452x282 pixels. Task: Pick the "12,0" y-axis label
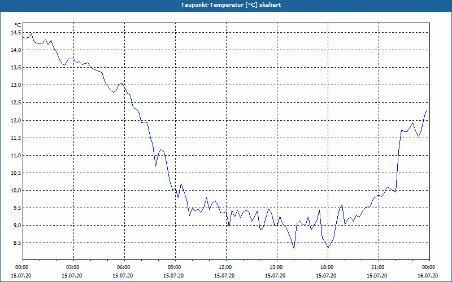16,120
